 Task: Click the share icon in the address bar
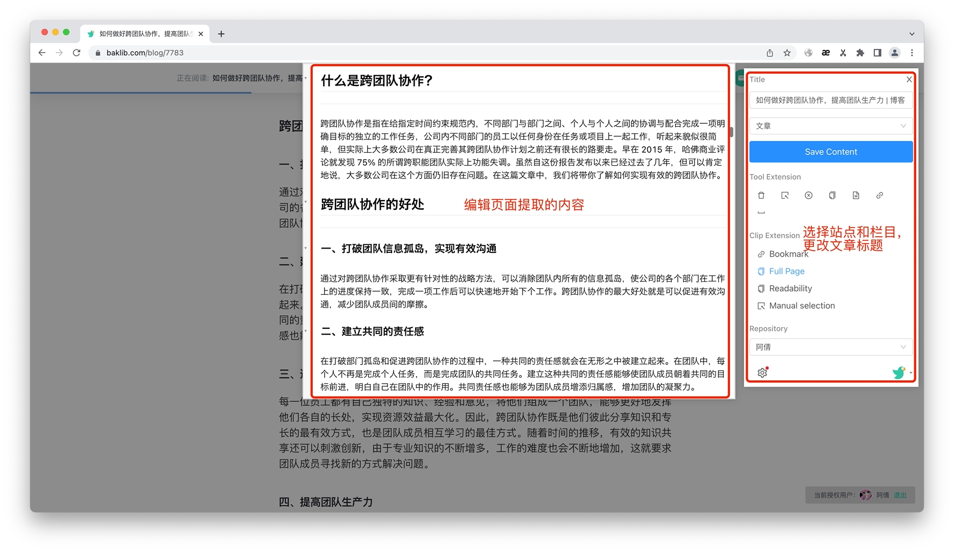770,53
